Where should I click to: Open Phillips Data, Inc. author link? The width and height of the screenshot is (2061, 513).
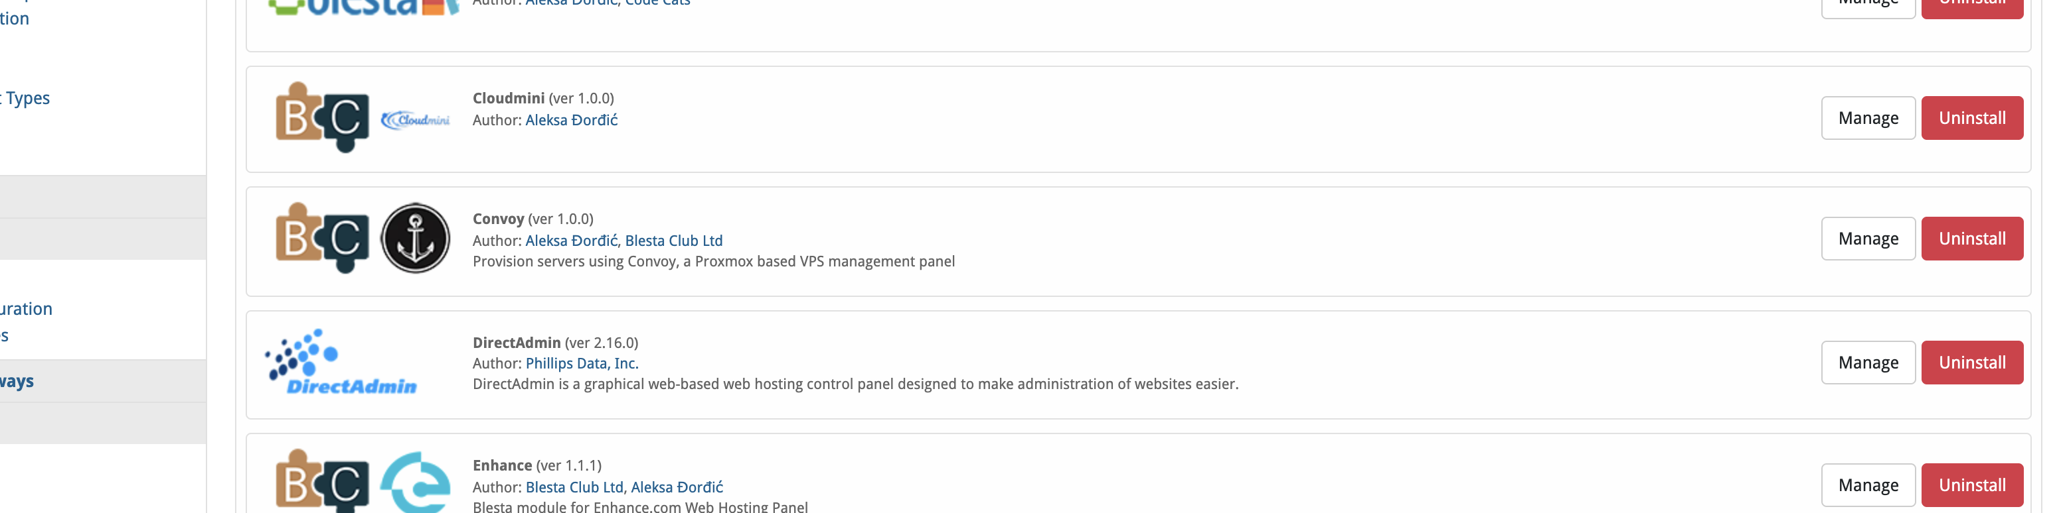tap(582, 364)
